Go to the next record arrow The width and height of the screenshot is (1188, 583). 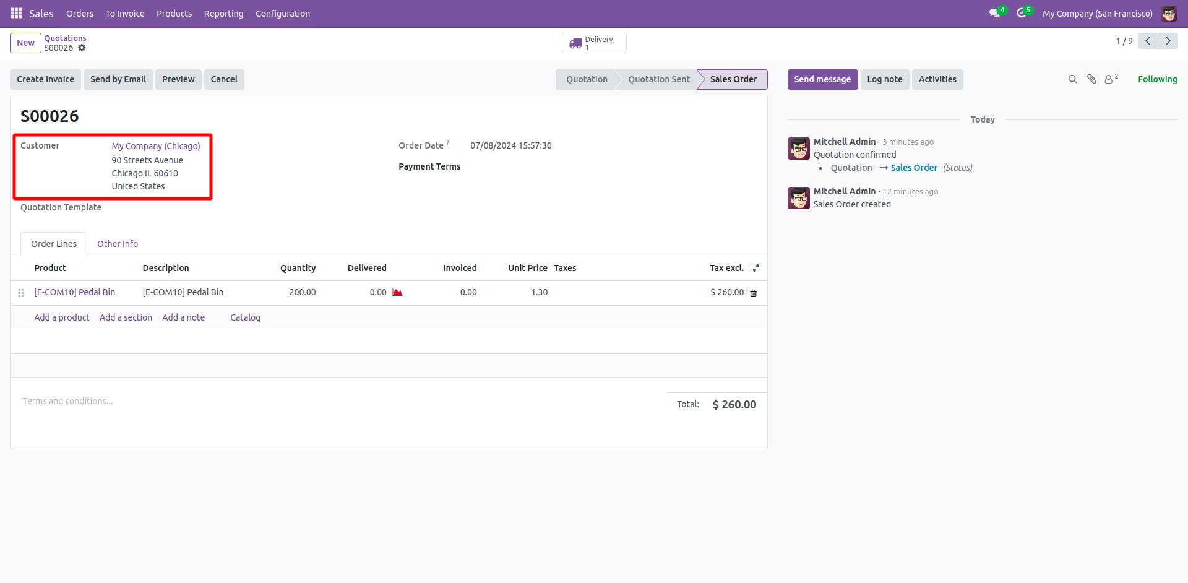(1168, 41)
